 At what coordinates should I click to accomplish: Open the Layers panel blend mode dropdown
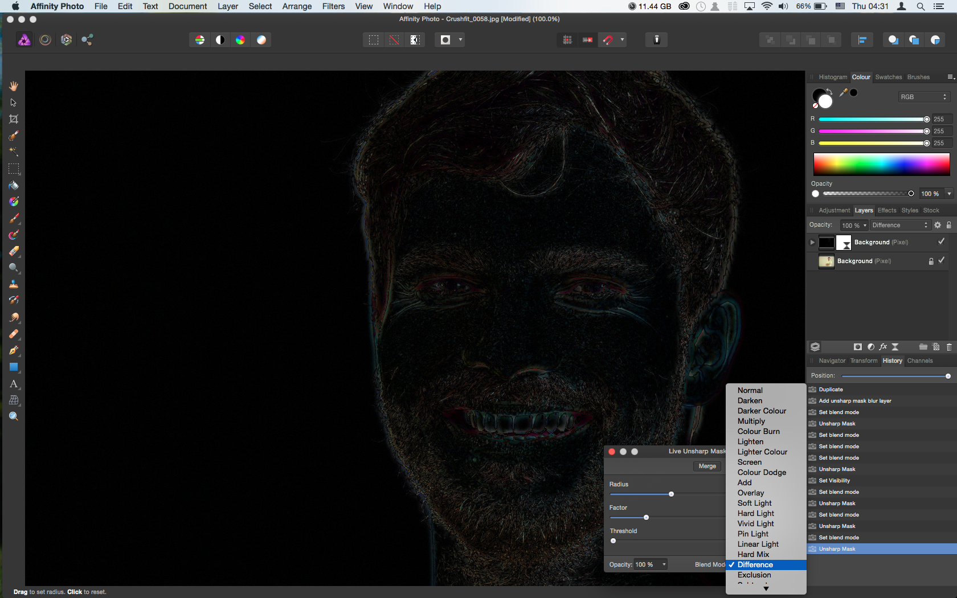click(x=899, y=225)
